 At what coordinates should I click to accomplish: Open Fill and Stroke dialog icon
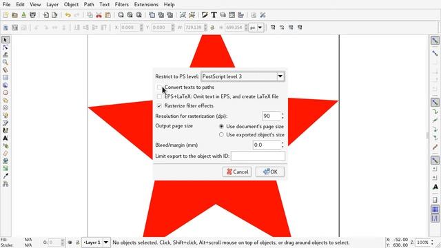[x=205, y=15]
